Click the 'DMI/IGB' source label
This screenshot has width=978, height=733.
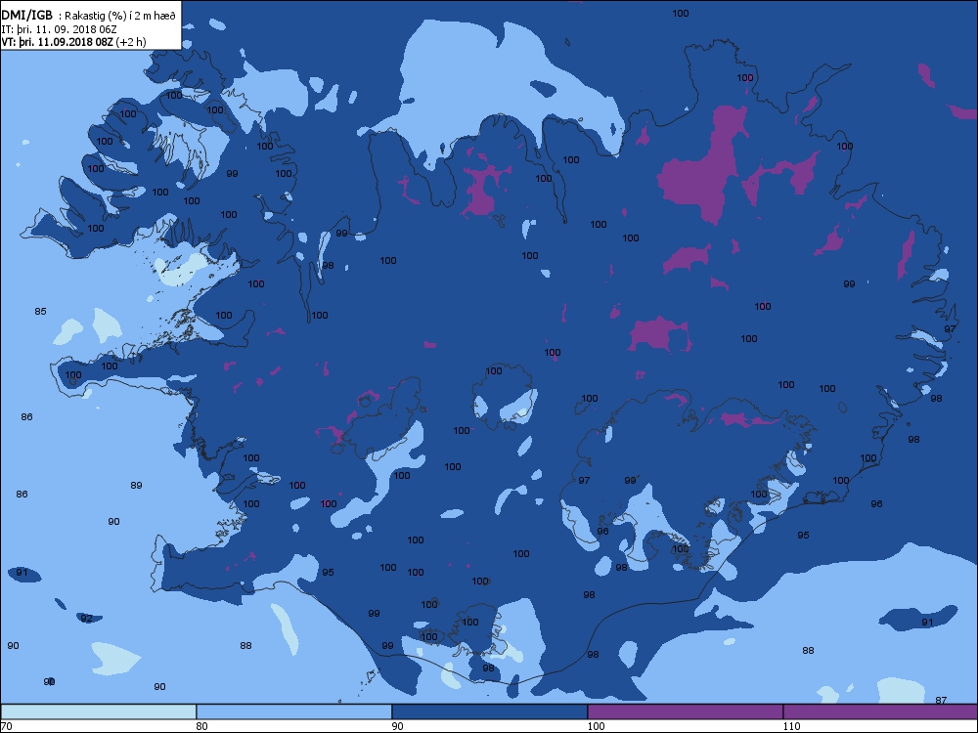click(27, 17)
